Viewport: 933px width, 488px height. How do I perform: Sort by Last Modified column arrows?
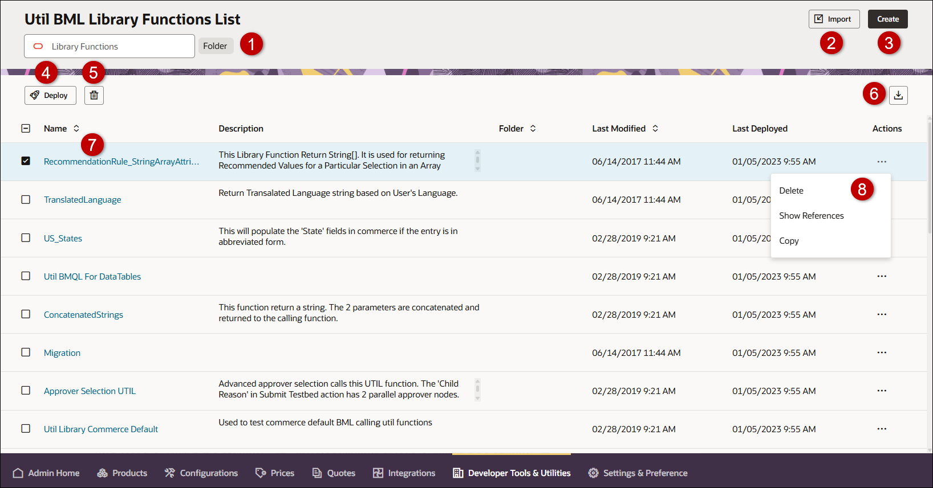tap(655, 129)
